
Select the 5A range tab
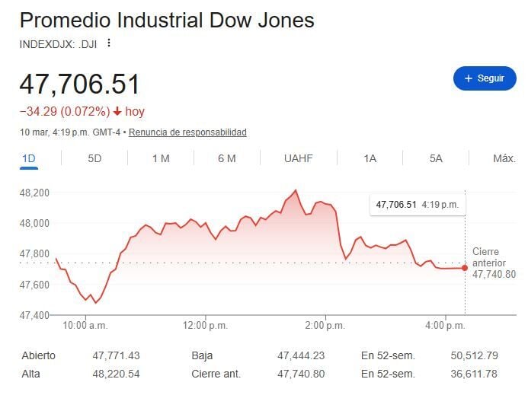pyautogui.click(x=436, y=158)
